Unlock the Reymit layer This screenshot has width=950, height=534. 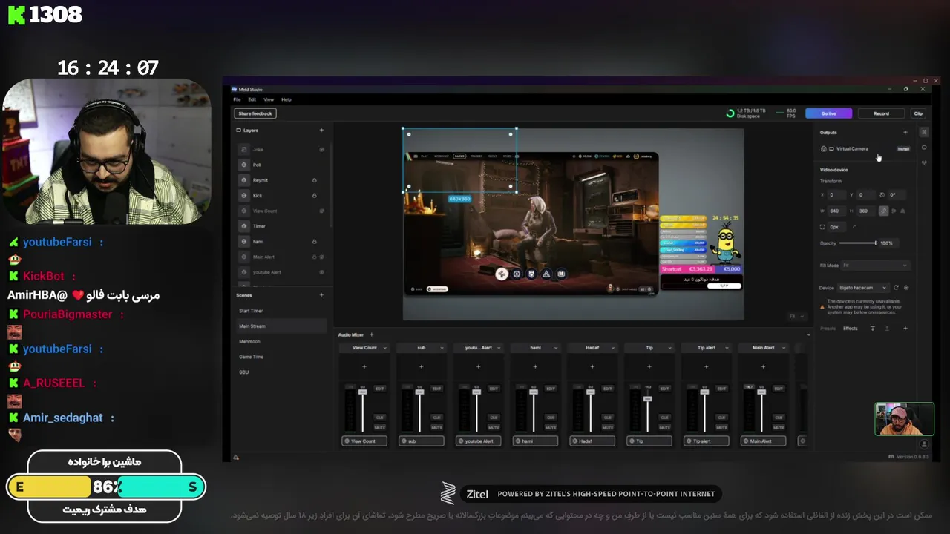click(x=314, y=180)
